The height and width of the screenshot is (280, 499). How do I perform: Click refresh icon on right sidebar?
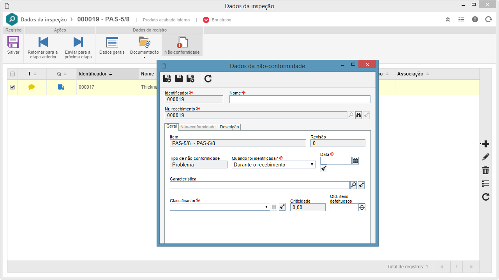click(x=486, y=197)
